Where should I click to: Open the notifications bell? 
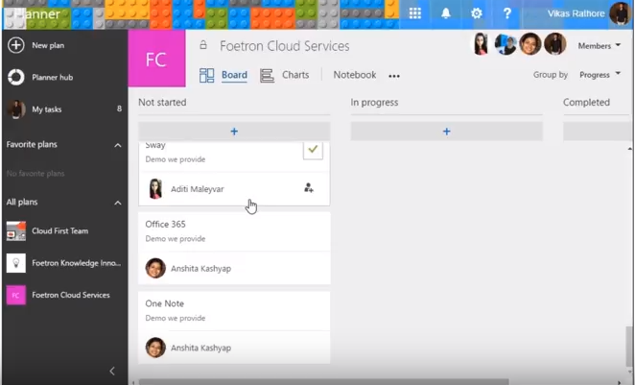point(446,13)
